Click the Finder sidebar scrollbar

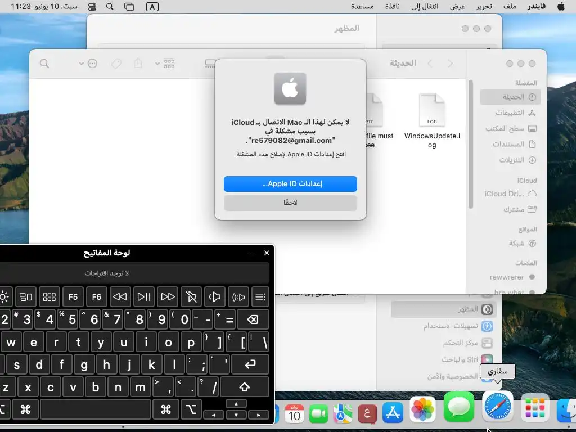pos(471,145)
